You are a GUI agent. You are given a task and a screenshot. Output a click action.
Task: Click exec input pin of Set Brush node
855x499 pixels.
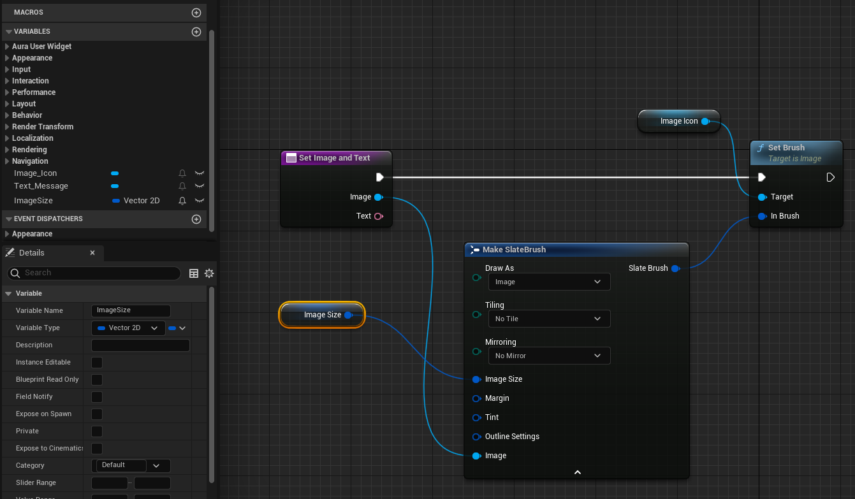tap(761, 177)
